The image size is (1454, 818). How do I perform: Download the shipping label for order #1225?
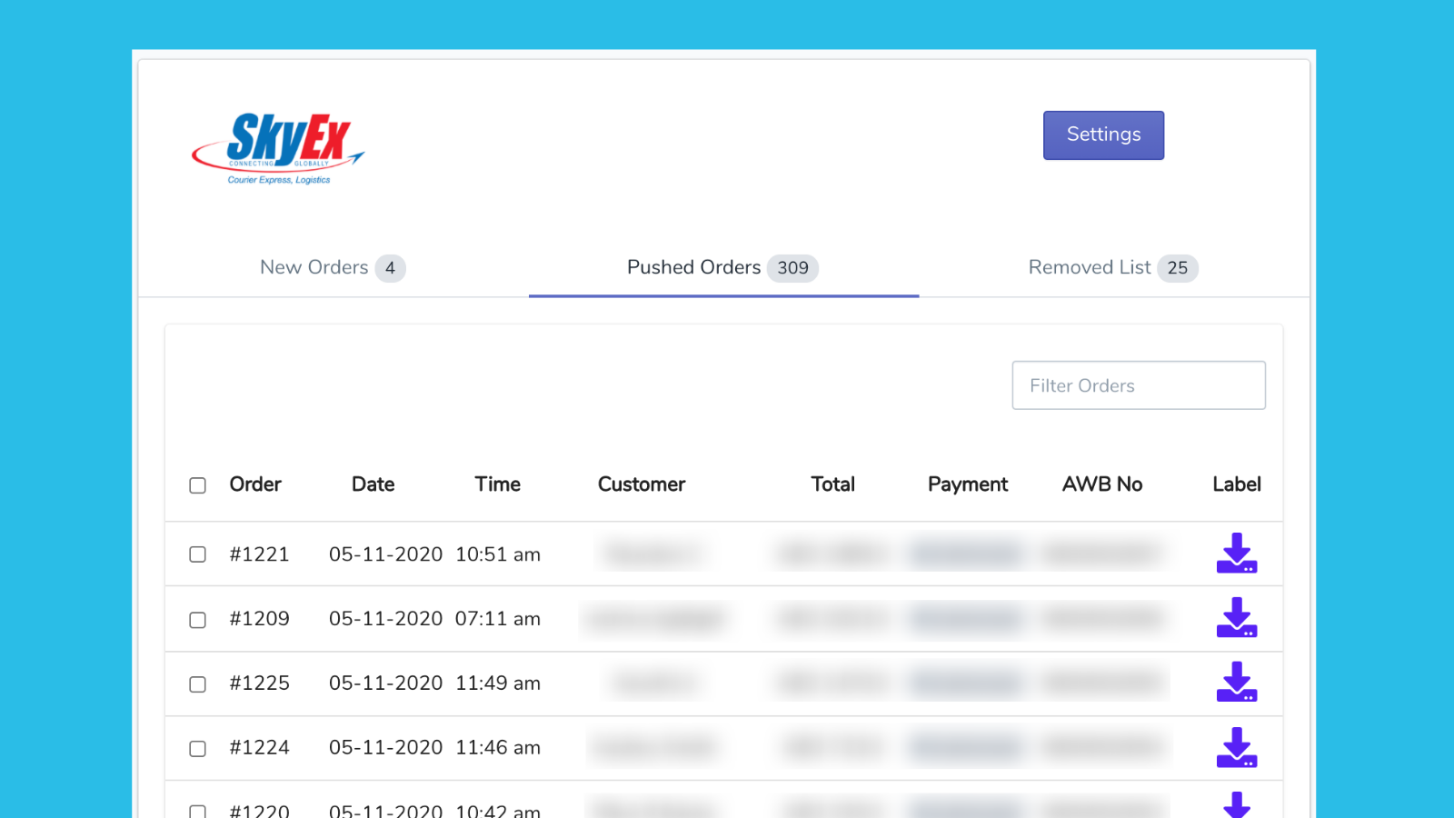(x=1237, y=683)
